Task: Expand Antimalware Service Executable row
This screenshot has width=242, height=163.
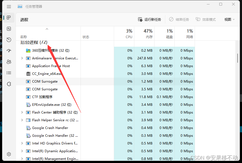Action: click(x=22, y=58)
